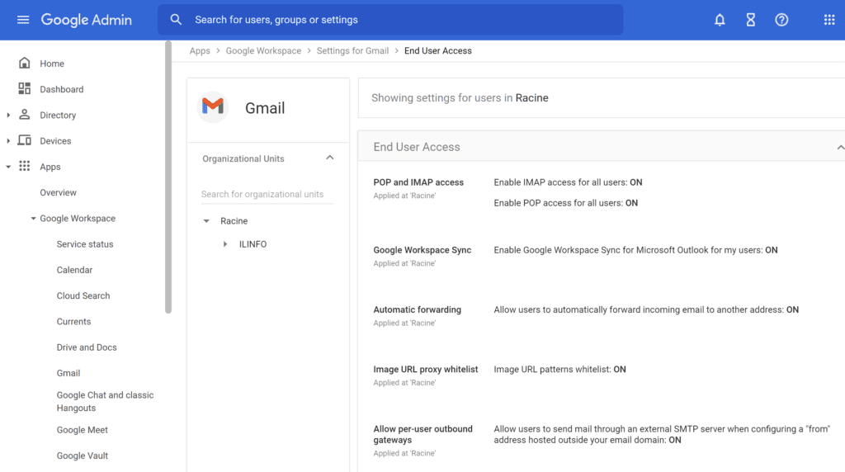Focus the search users, groups or settings field

pyautogui.click(x=390, y=20)
